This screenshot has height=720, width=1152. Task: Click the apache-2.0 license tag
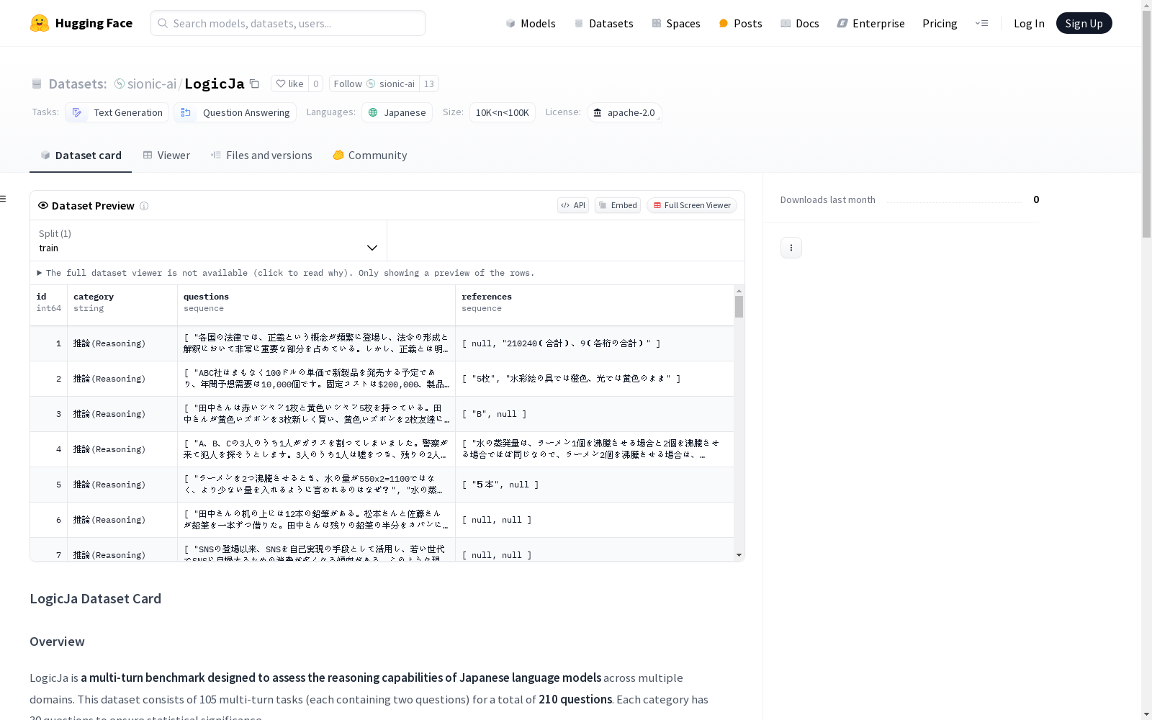coord(624,112)
